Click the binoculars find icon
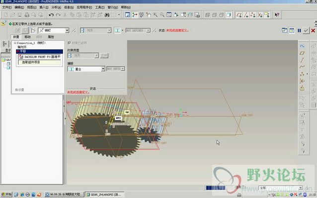317x198 pixels. (x=107, y=15)
